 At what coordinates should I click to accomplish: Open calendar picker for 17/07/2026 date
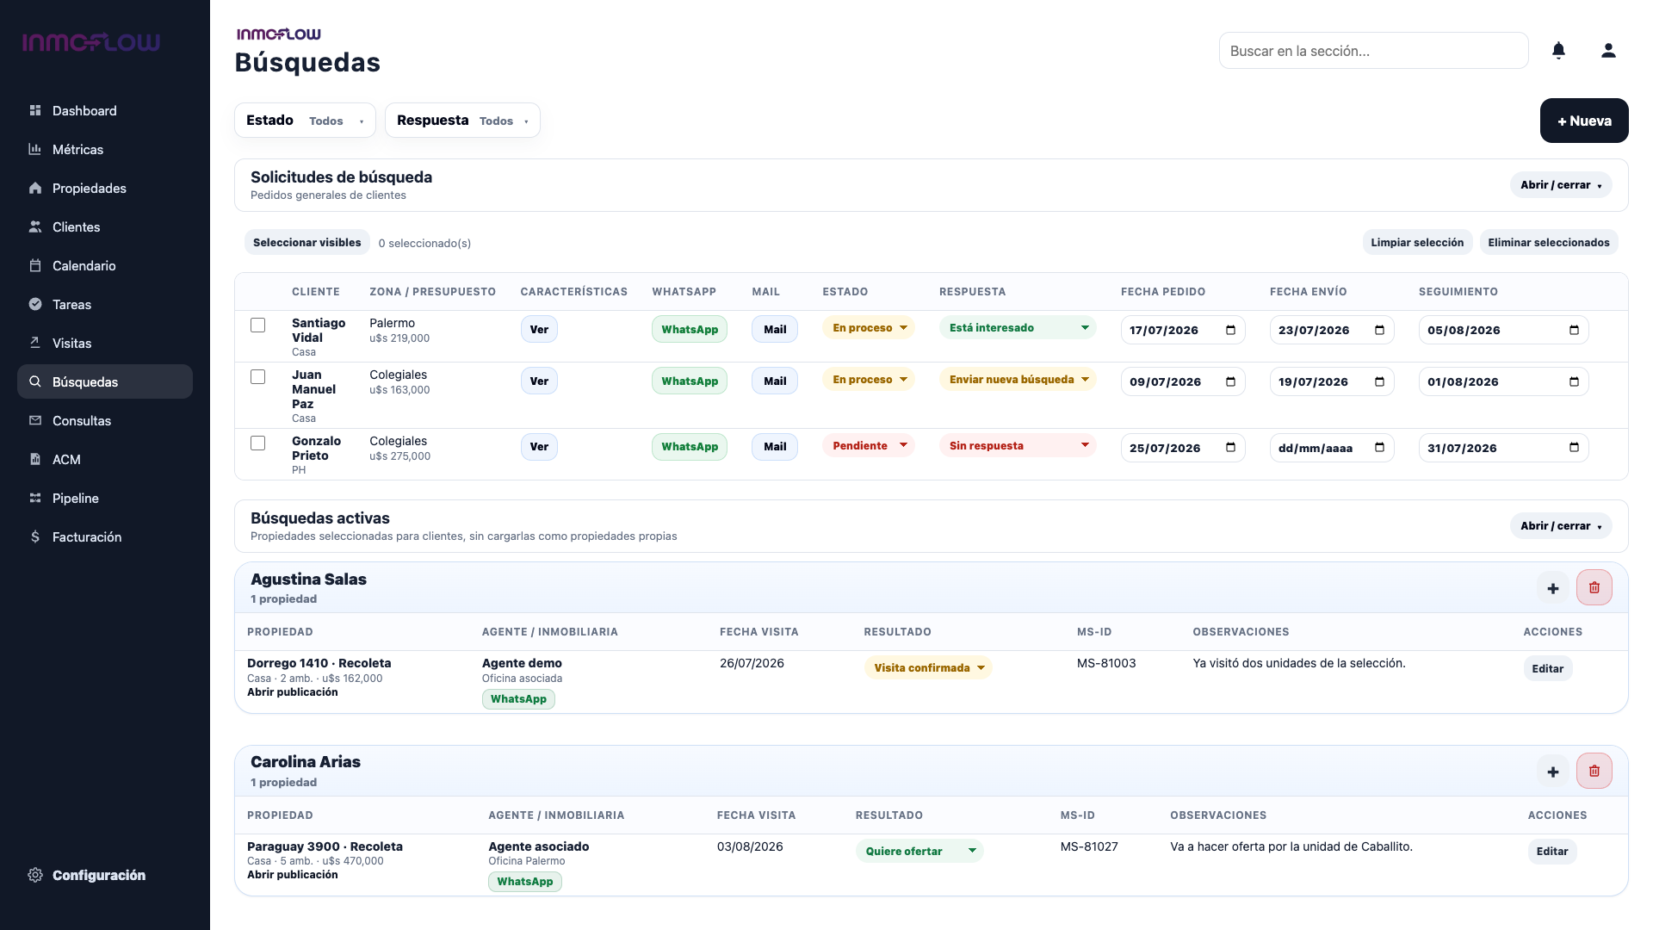[1230, 330]
